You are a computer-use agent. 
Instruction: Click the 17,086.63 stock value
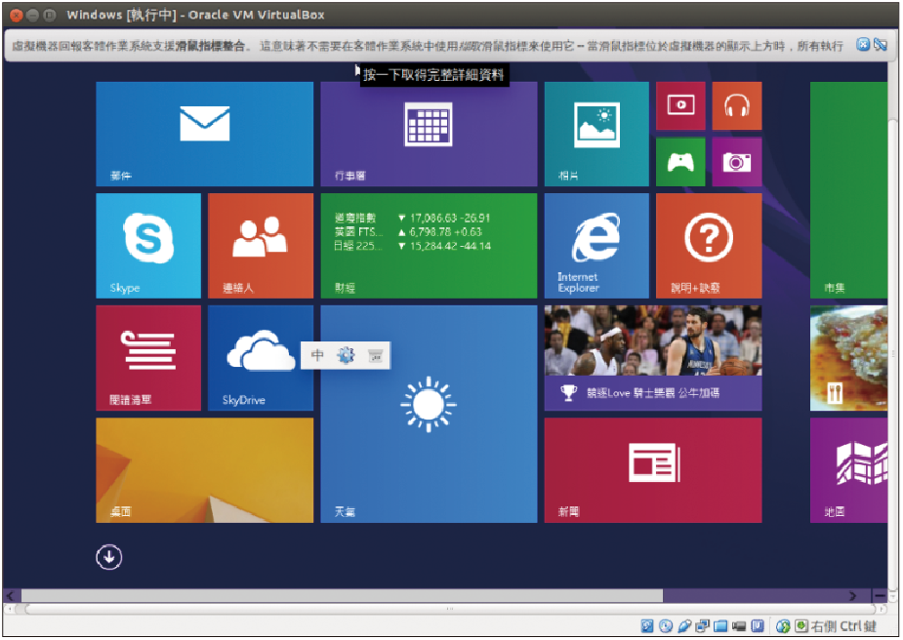(433, 219)
